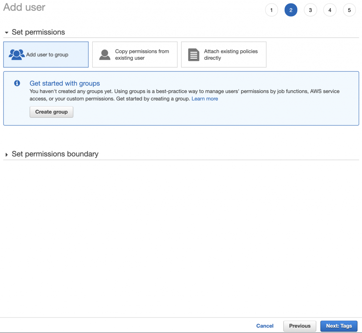Click the Set permissions disclosure triangle
The width and height of the screenshot is (362, 333).
[x=6, y=32]
